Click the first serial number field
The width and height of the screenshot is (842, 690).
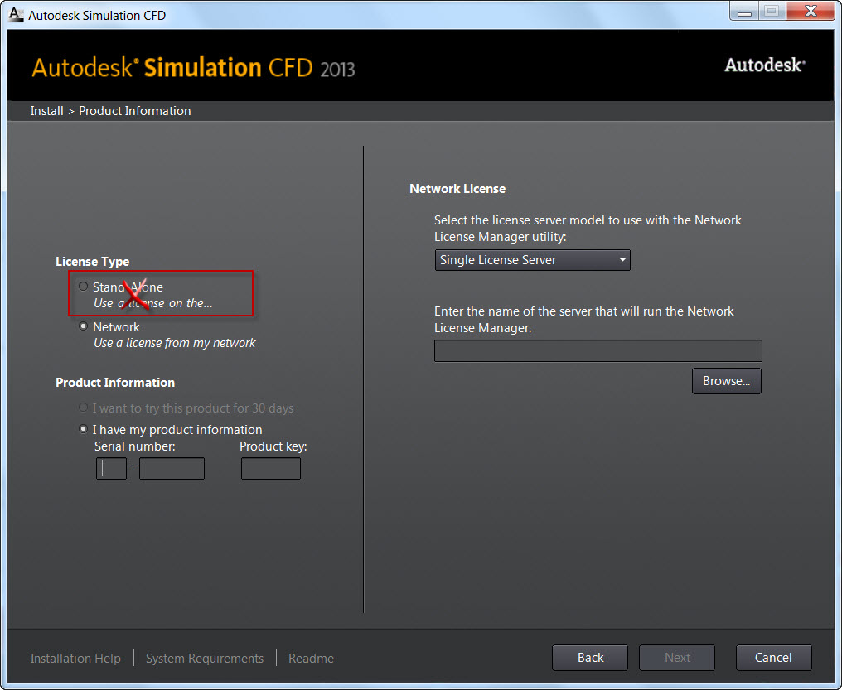[x=112, y=469]
